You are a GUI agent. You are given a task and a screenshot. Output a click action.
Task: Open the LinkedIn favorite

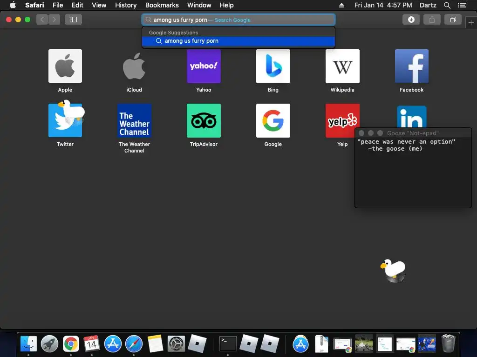coord(412,117)
